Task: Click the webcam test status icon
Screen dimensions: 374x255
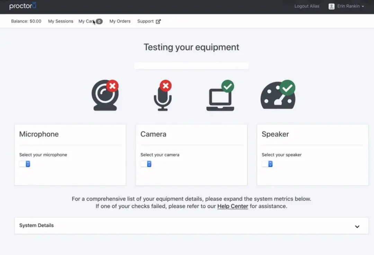Action: 105,95
